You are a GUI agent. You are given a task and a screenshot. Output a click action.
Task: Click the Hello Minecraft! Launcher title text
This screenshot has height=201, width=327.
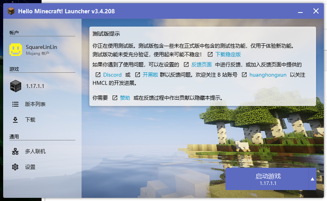coord(66,11)
